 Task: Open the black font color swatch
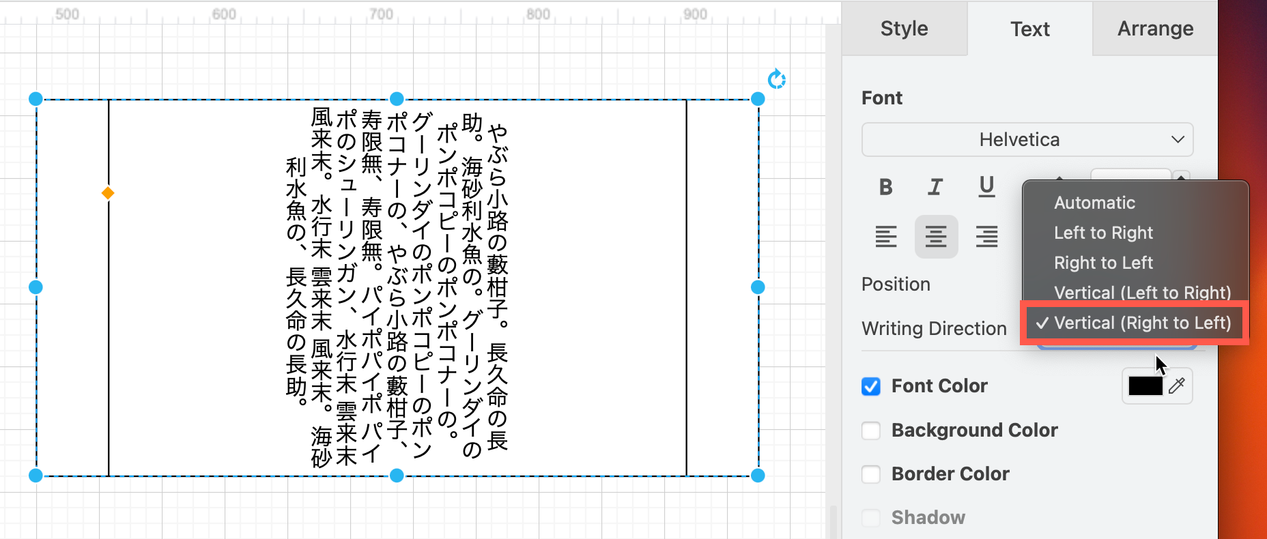[x=1145, y=386]
